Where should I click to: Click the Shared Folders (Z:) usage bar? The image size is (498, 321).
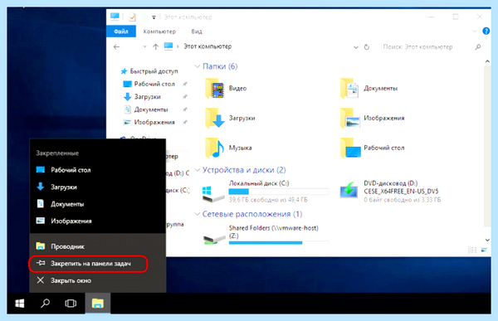pos(279,243)
